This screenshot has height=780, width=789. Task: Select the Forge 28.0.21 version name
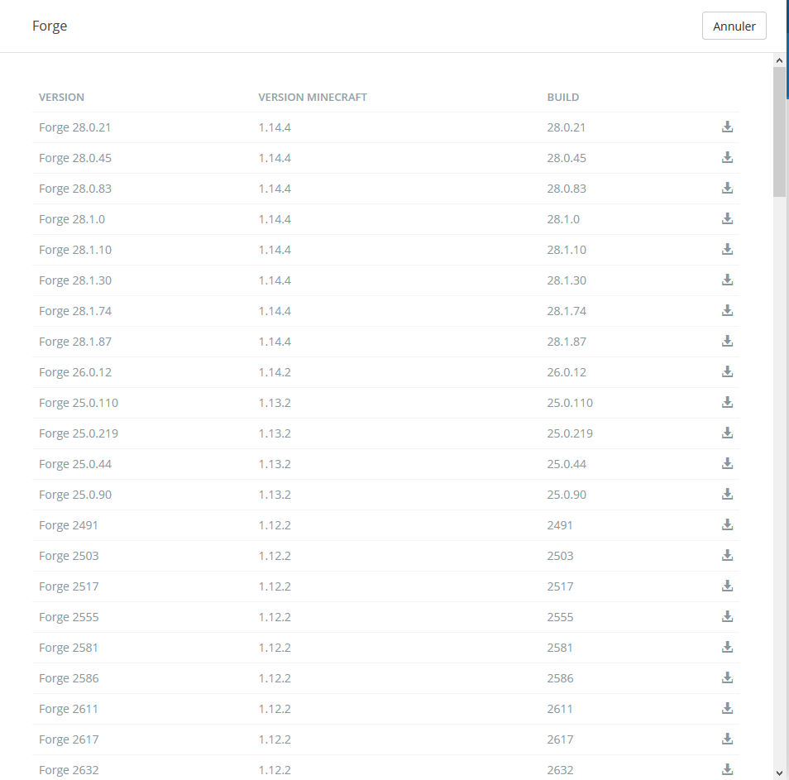click(x=75, y=127)
